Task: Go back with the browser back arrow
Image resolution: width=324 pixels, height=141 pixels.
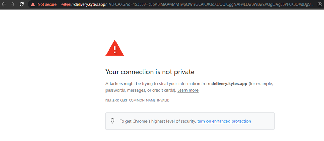Action: [4, 4]
